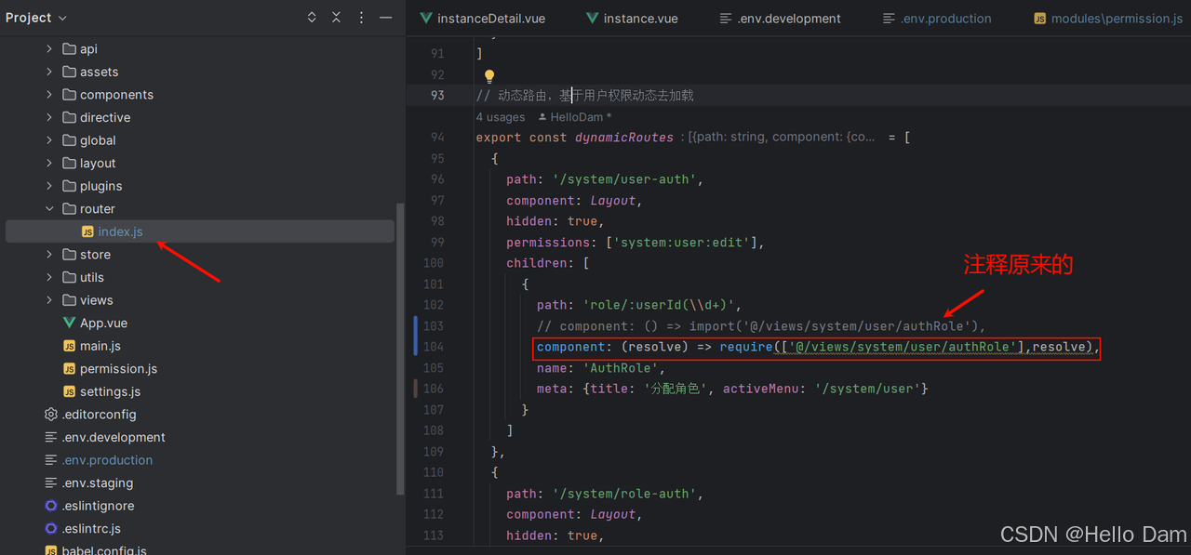1191x555 pixels.
Task: Open .editorconfig file
Action: pos(99,415)
